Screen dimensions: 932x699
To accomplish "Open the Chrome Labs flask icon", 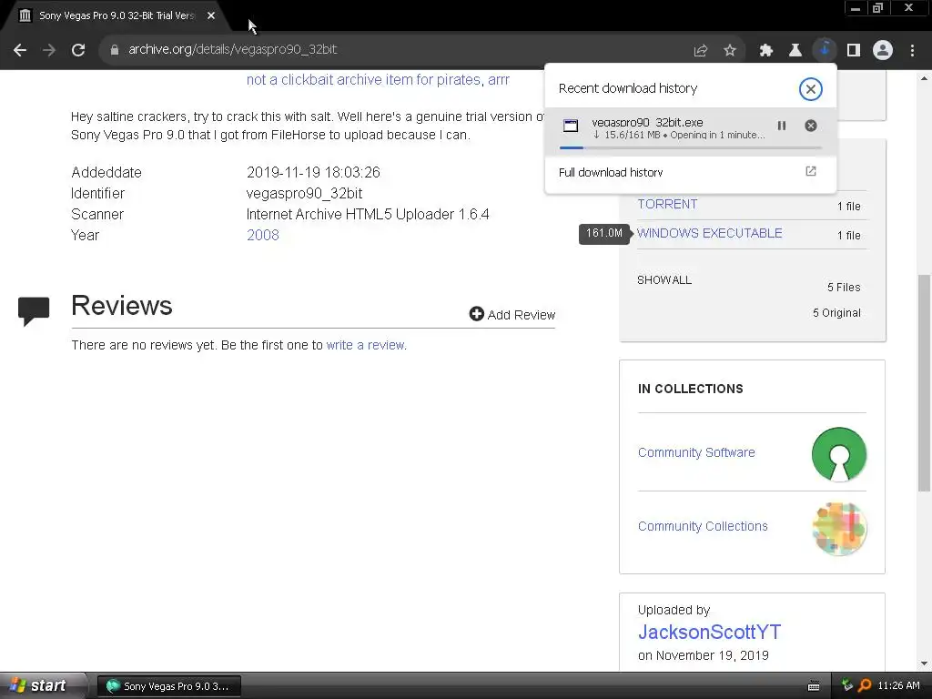I will 795,51.
